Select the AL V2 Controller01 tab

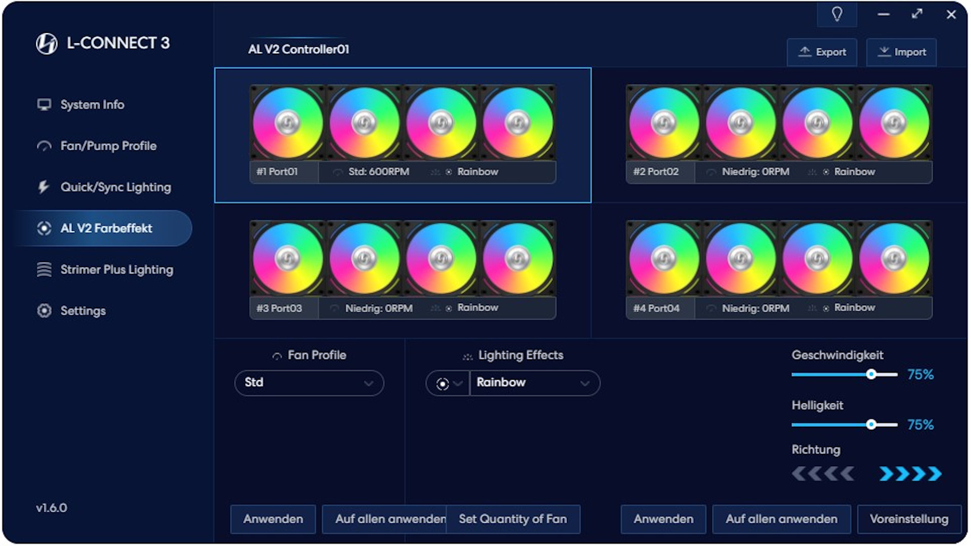(298, 50)
